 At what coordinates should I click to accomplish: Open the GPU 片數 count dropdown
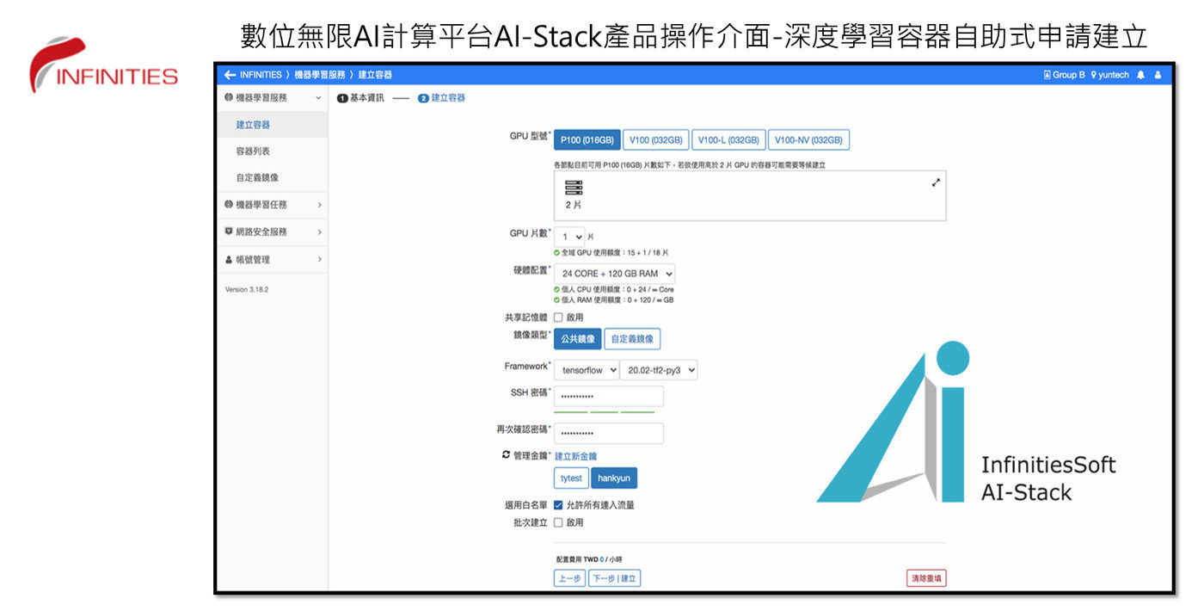click(569, 236)
